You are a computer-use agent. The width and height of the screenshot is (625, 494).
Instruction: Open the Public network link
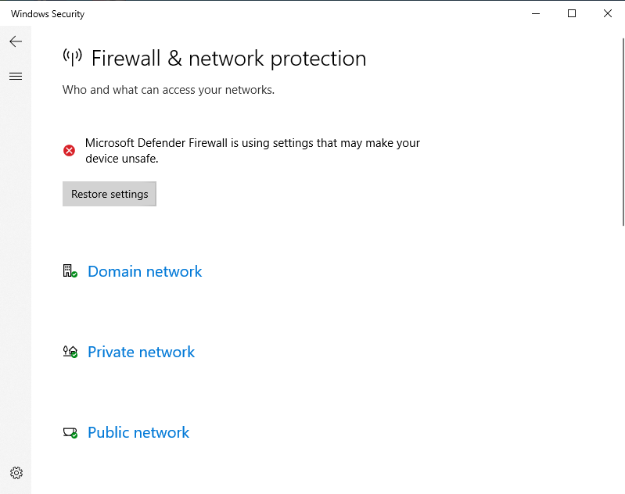(x=138, y=432)
